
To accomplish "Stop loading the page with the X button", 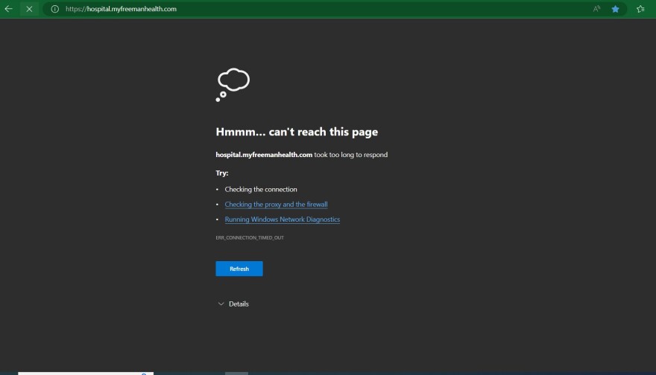I will 29,9.
